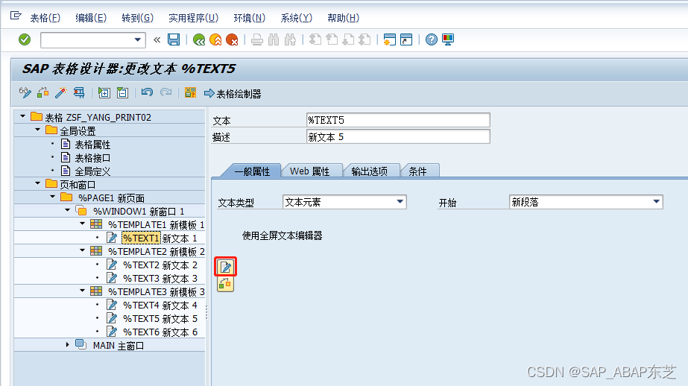
Task: Open the 帮助(H) menu
Action: (x=343, y=18)
